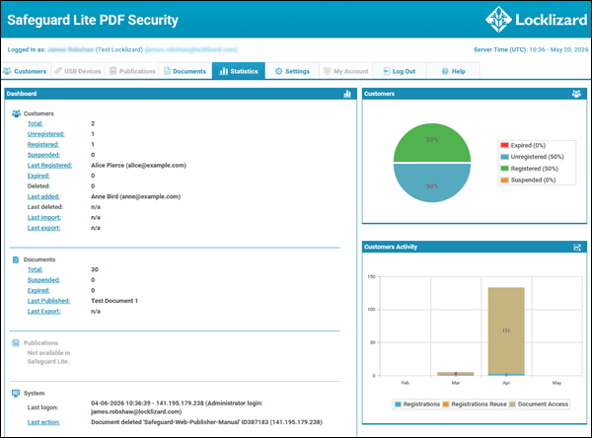Image resolution: width=592 pixels, height=438 pixels.
Task: Open the Last Export documents link
Action: pos(43,312)
